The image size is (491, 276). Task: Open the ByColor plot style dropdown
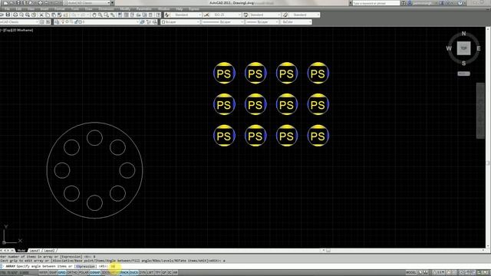tap(296, 22)
